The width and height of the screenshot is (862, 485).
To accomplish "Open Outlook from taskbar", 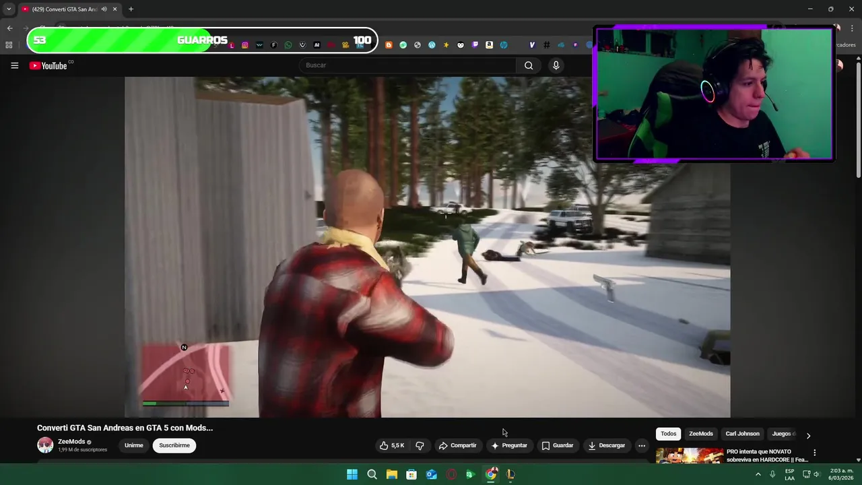I will 431,474.
